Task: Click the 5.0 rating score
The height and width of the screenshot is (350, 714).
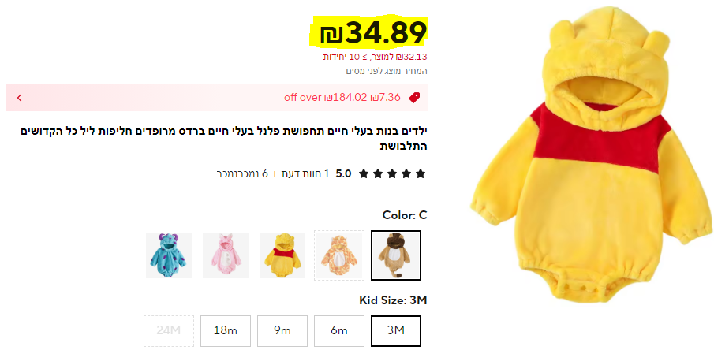Action: [343, 173]
